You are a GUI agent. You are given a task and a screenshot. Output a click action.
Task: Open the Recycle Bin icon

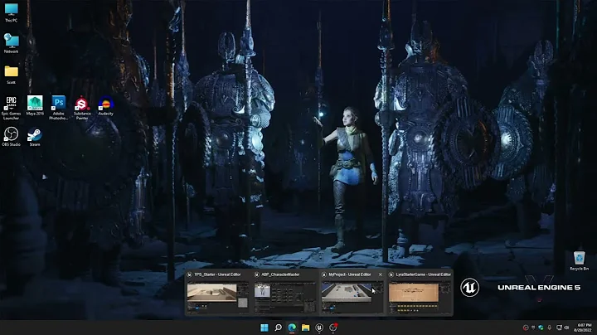(579, 260)
